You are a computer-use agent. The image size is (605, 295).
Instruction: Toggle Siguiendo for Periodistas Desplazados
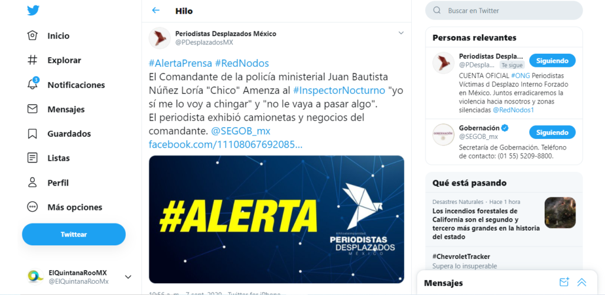552,61
